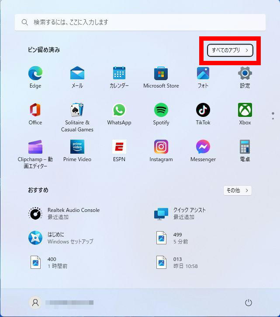Open Microsoft Store

click(x=161, y=77)
